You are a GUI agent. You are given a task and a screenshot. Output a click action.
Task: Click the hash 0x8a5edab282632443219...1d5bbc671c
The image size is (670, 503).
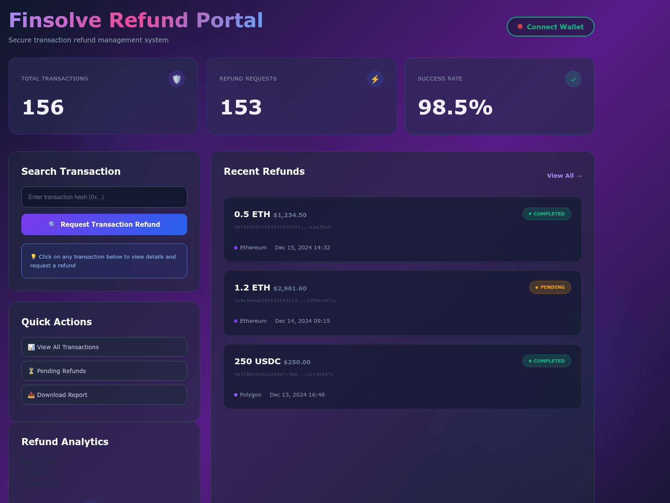point(285,301)
